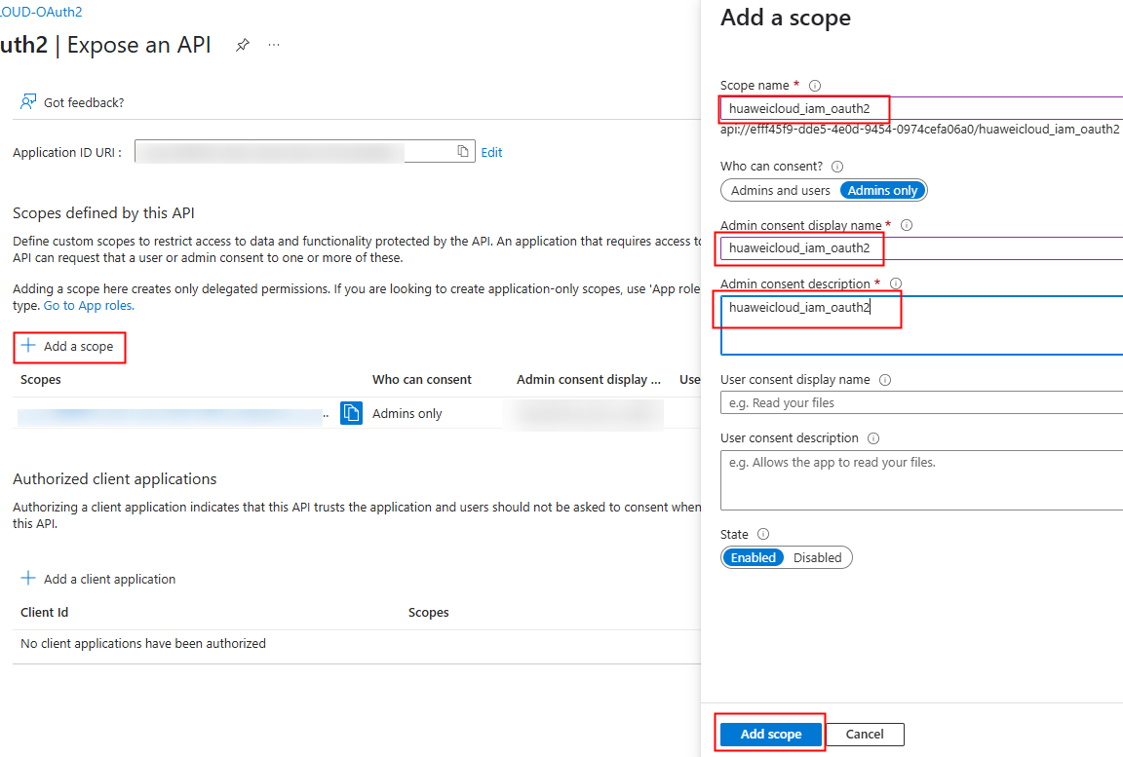Viewport: 1123px width, 757px height.
Task: Open the ellipsis more options menu
Action: click(x=274, y=45)
